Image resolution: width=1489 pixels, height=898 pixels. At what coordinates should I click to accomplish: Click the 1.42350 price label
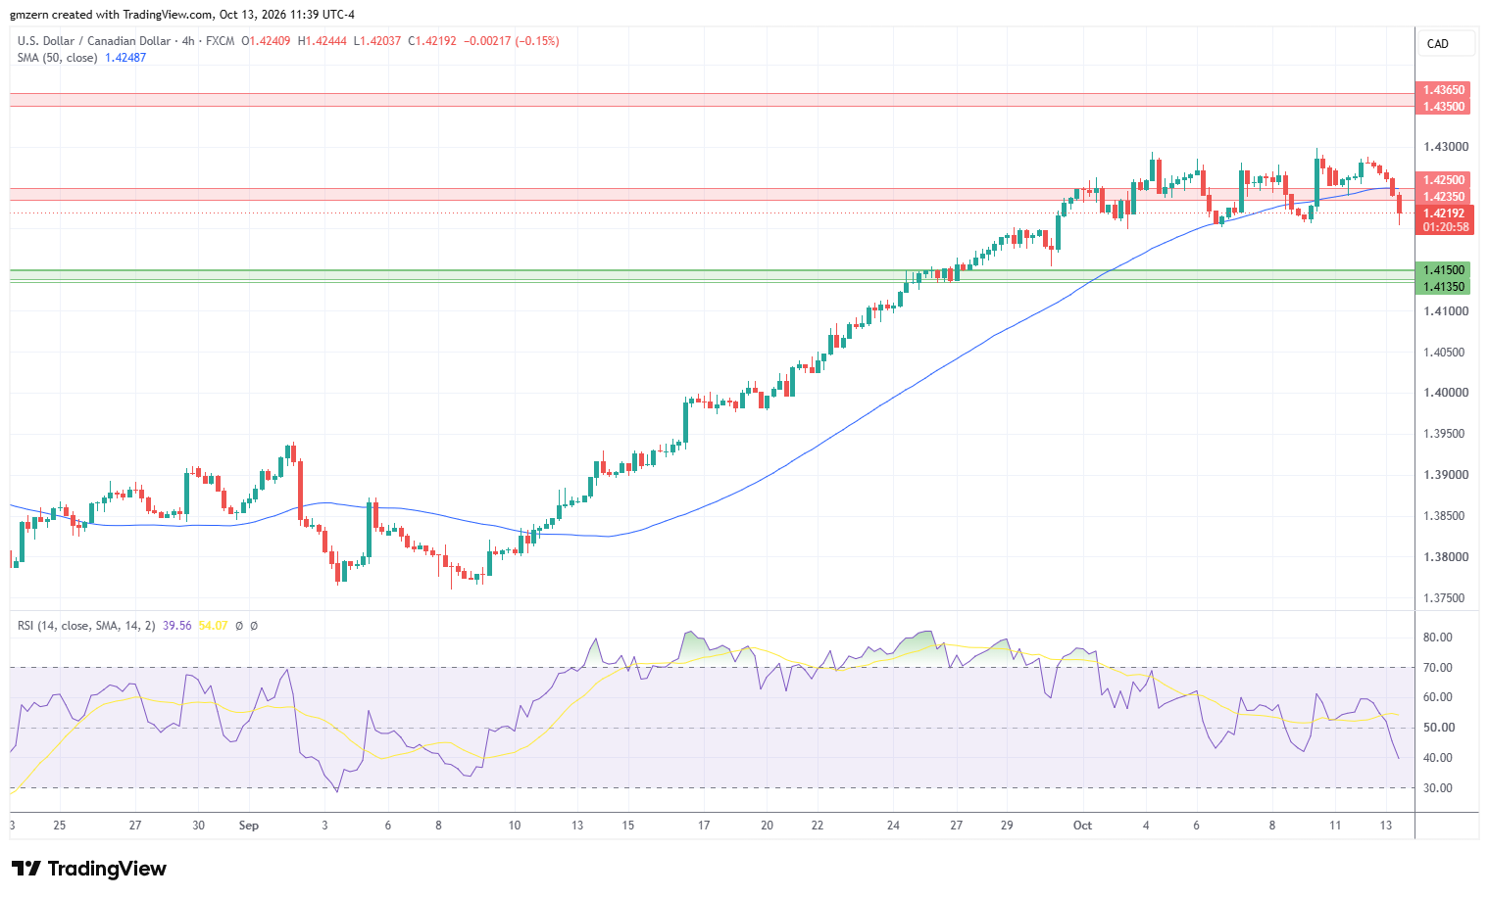click(x=1444, y=197)
